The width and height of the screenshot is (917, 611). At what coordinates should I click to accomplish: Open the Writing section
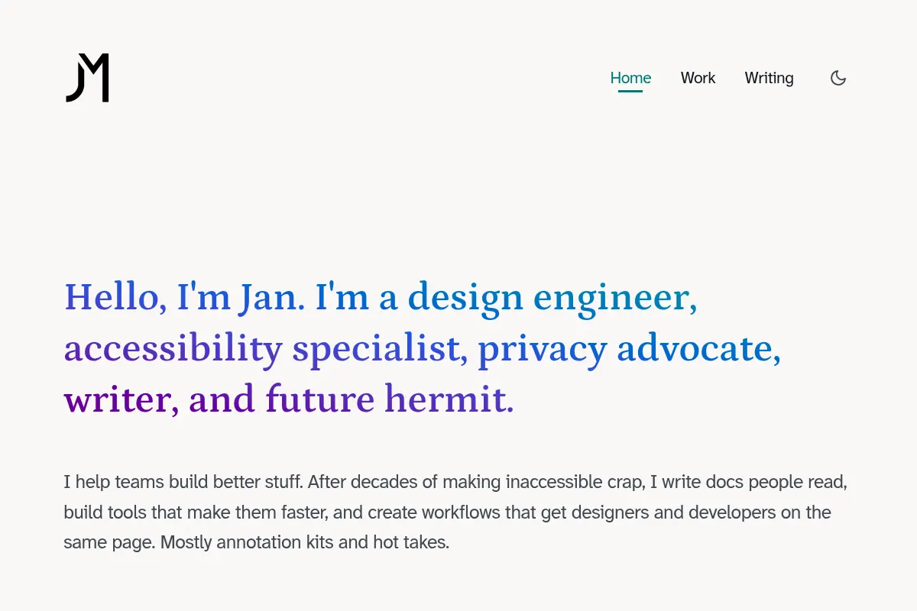(x=769, y=78)
